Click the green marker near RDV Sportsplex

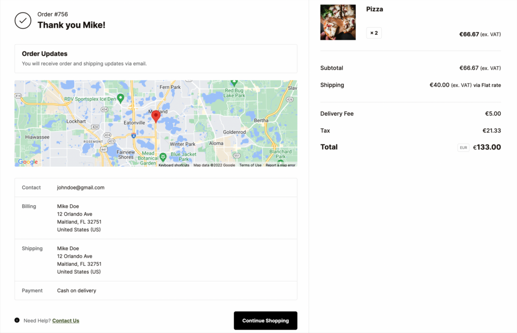(119, 97)
